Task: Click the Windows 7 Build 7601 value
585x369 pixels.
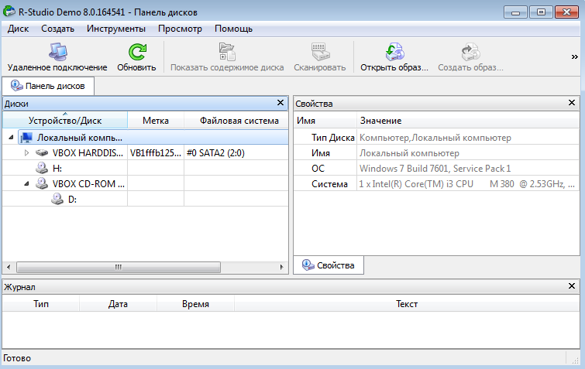Action: coord(435,169)
